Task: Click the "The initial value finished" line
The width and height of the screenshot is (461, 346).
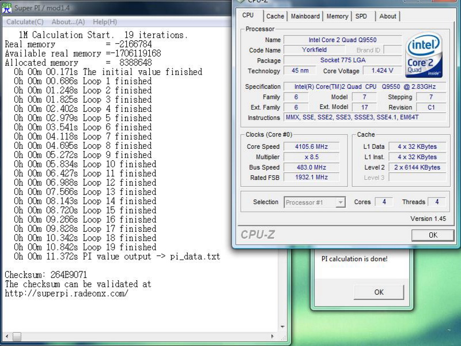Action: [x=108, y=72]
